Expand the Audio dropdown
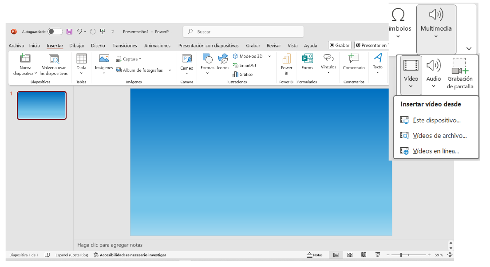This screenshot has height=267, width=490. [x=434, y=86]
